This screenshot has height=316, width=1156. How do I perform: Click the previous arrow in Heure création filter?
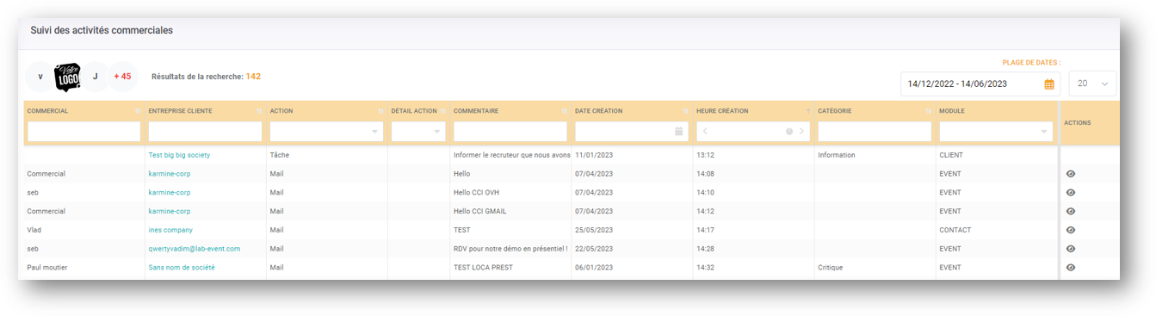click(705, 132)
